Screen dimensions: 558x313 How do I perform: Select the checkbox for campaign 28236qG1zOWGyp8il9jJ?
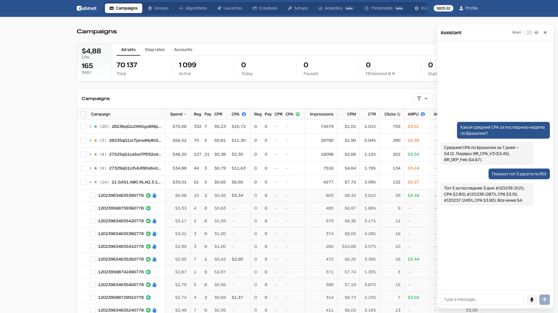pos(83,126)
